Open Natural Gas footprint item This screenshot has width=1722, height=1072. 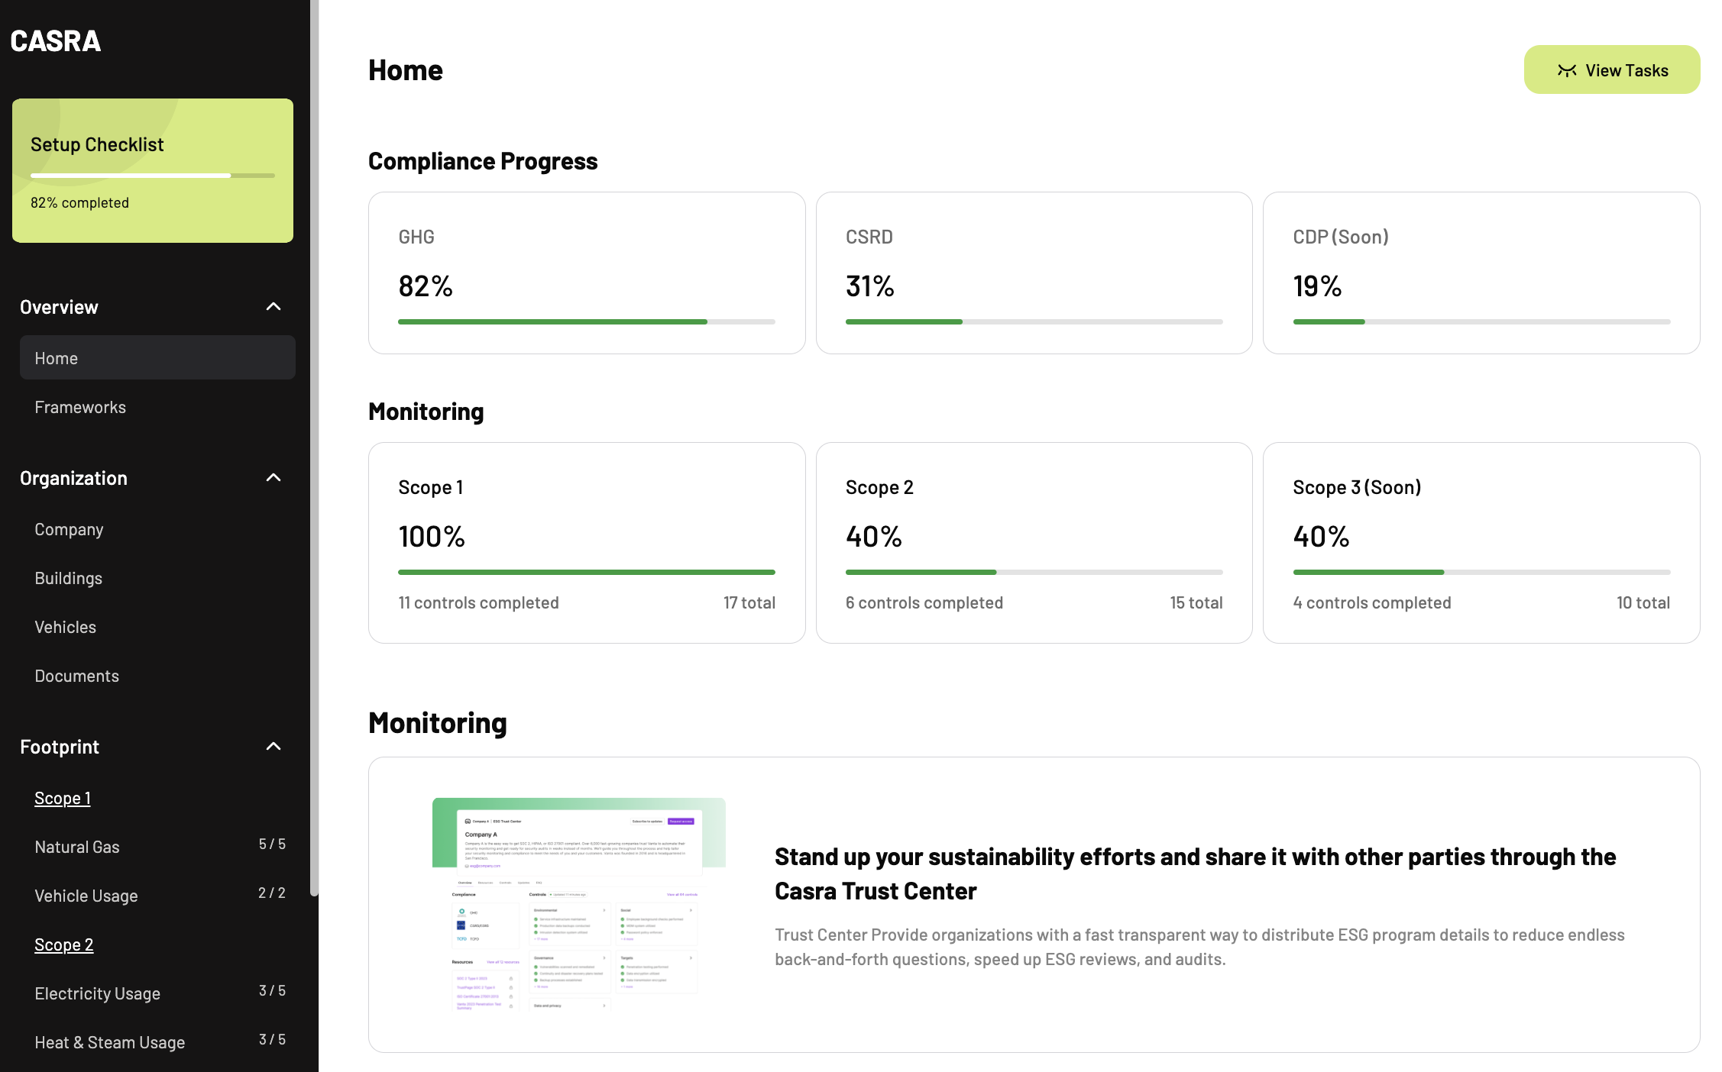[x=77, y=848]
